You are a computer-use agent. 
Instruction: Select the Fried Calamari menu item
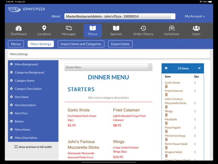126,110
